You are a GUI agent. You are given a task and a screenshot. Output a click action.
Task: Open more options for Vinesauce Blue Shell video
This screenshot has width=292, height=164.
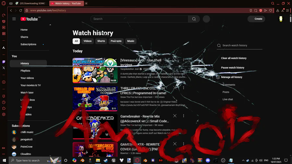183,60
